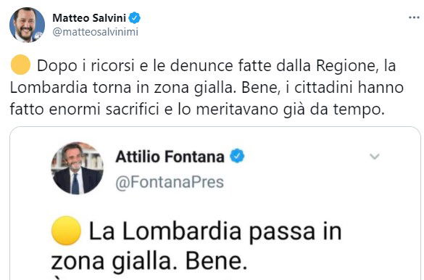Open the @FontanaPres handle
This screenshot has width=424, height=280.
pos(170,182)
